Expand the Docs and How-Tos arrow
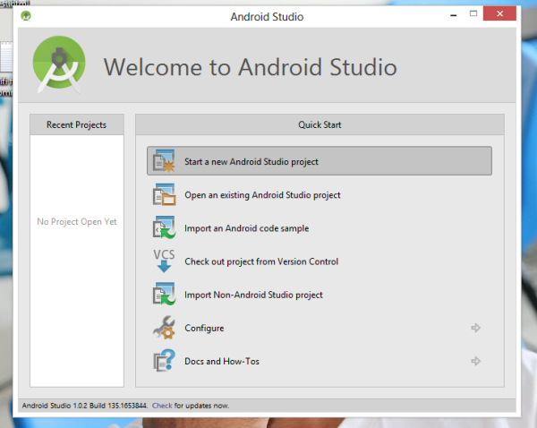Screen dimensions: 537x428 (x=475, y=361)
